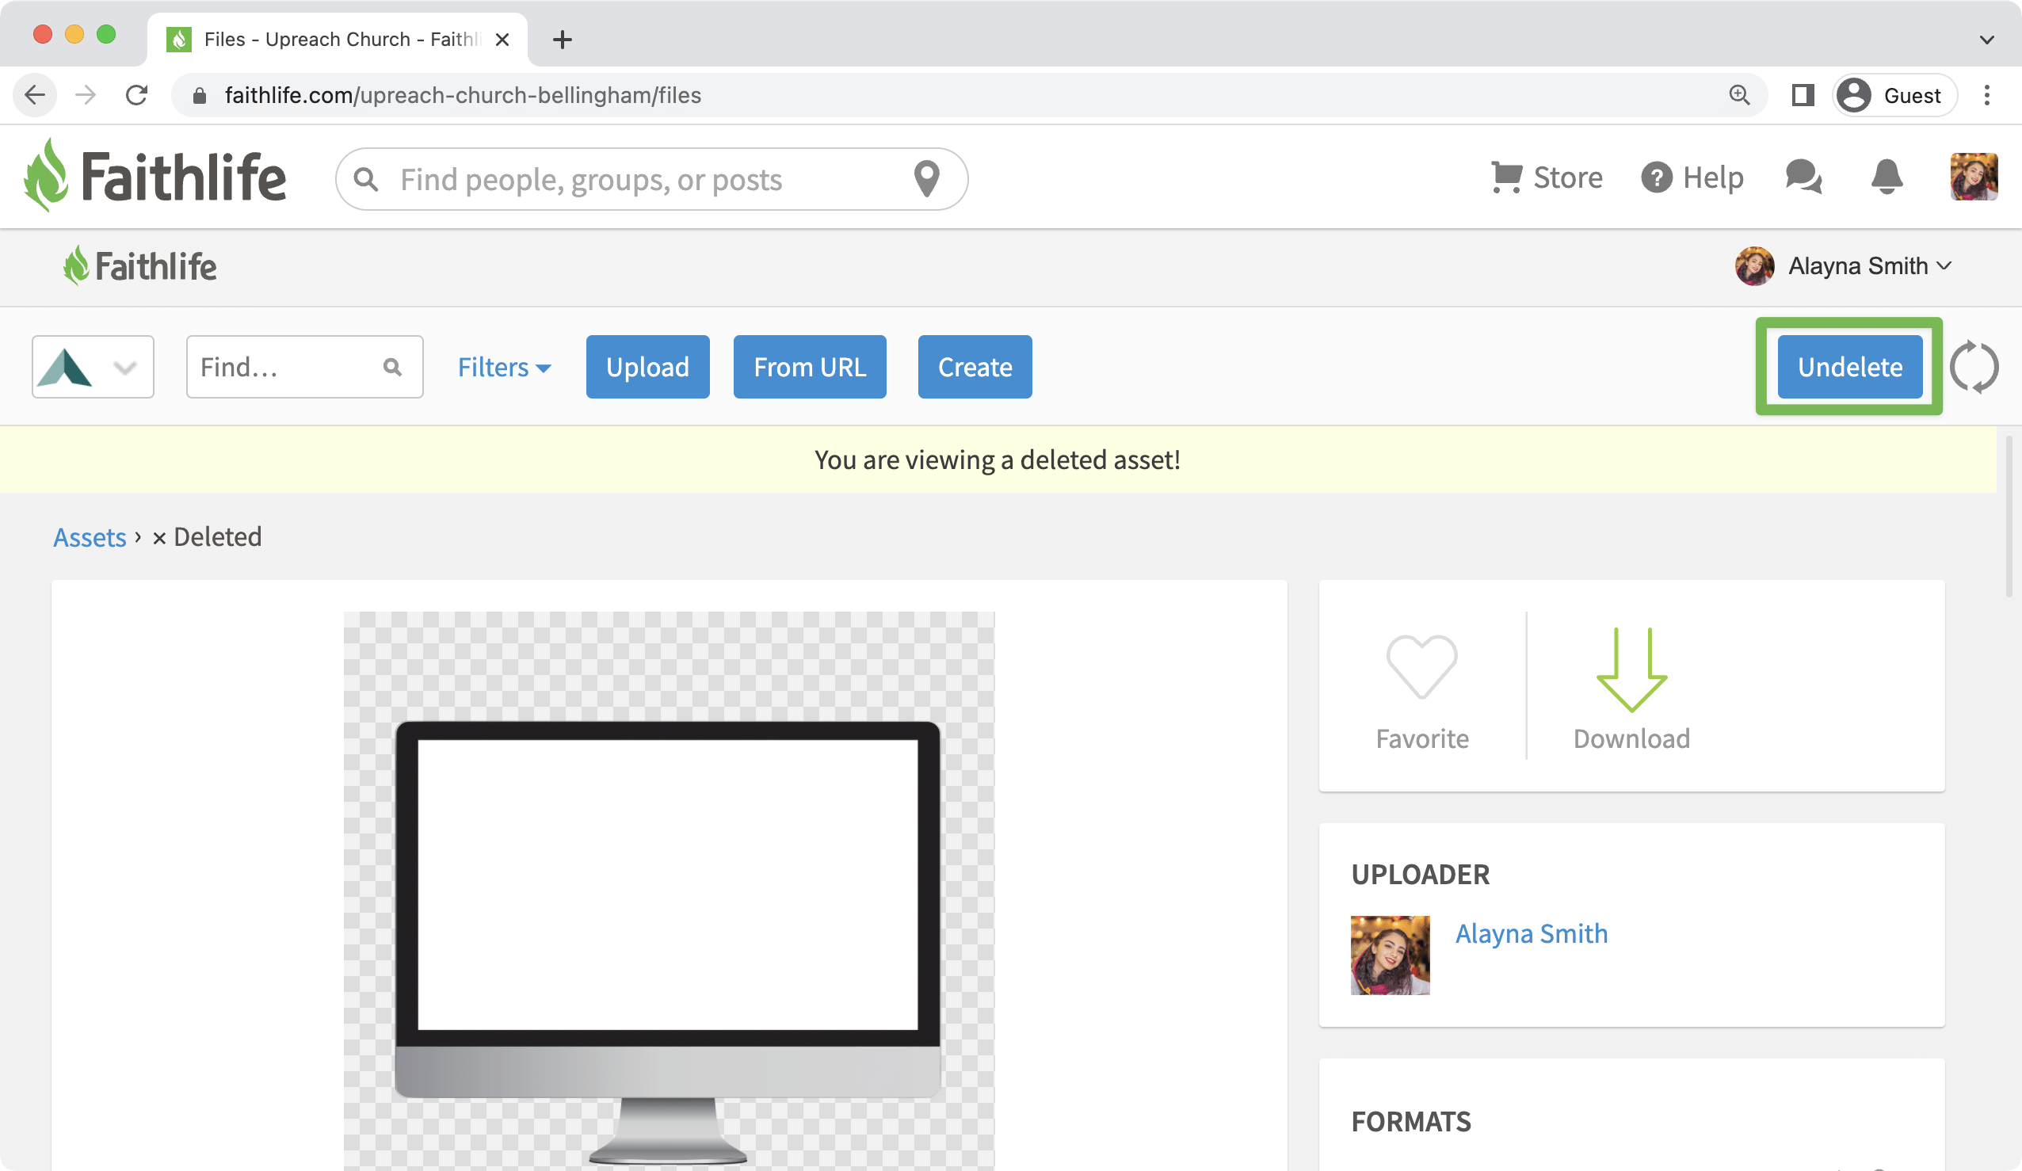Image resolution: width=2022 pixels, height=1171 pixels.
Task: Click the FORMATS heading
Action: point(1410,1121)
